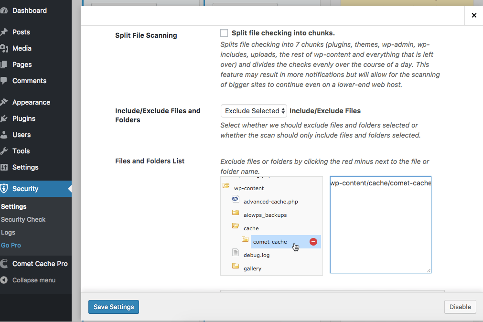Select comet-cache folder in tree

[x=270, y=242]
